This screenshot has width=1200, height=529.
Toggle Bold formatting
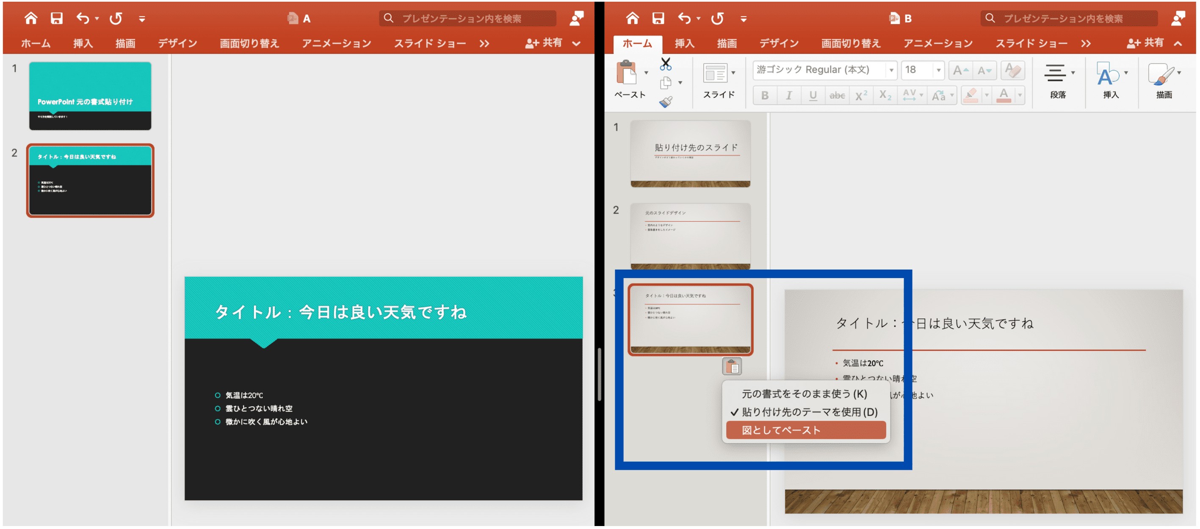pos(765,96)
